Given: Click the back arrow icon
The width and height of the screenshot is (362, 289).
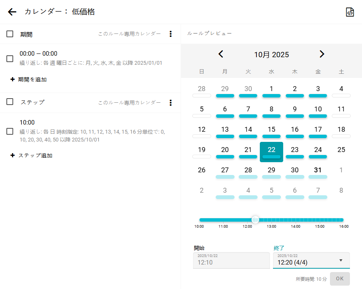Looking at the screenshot, I should (12, 12).
